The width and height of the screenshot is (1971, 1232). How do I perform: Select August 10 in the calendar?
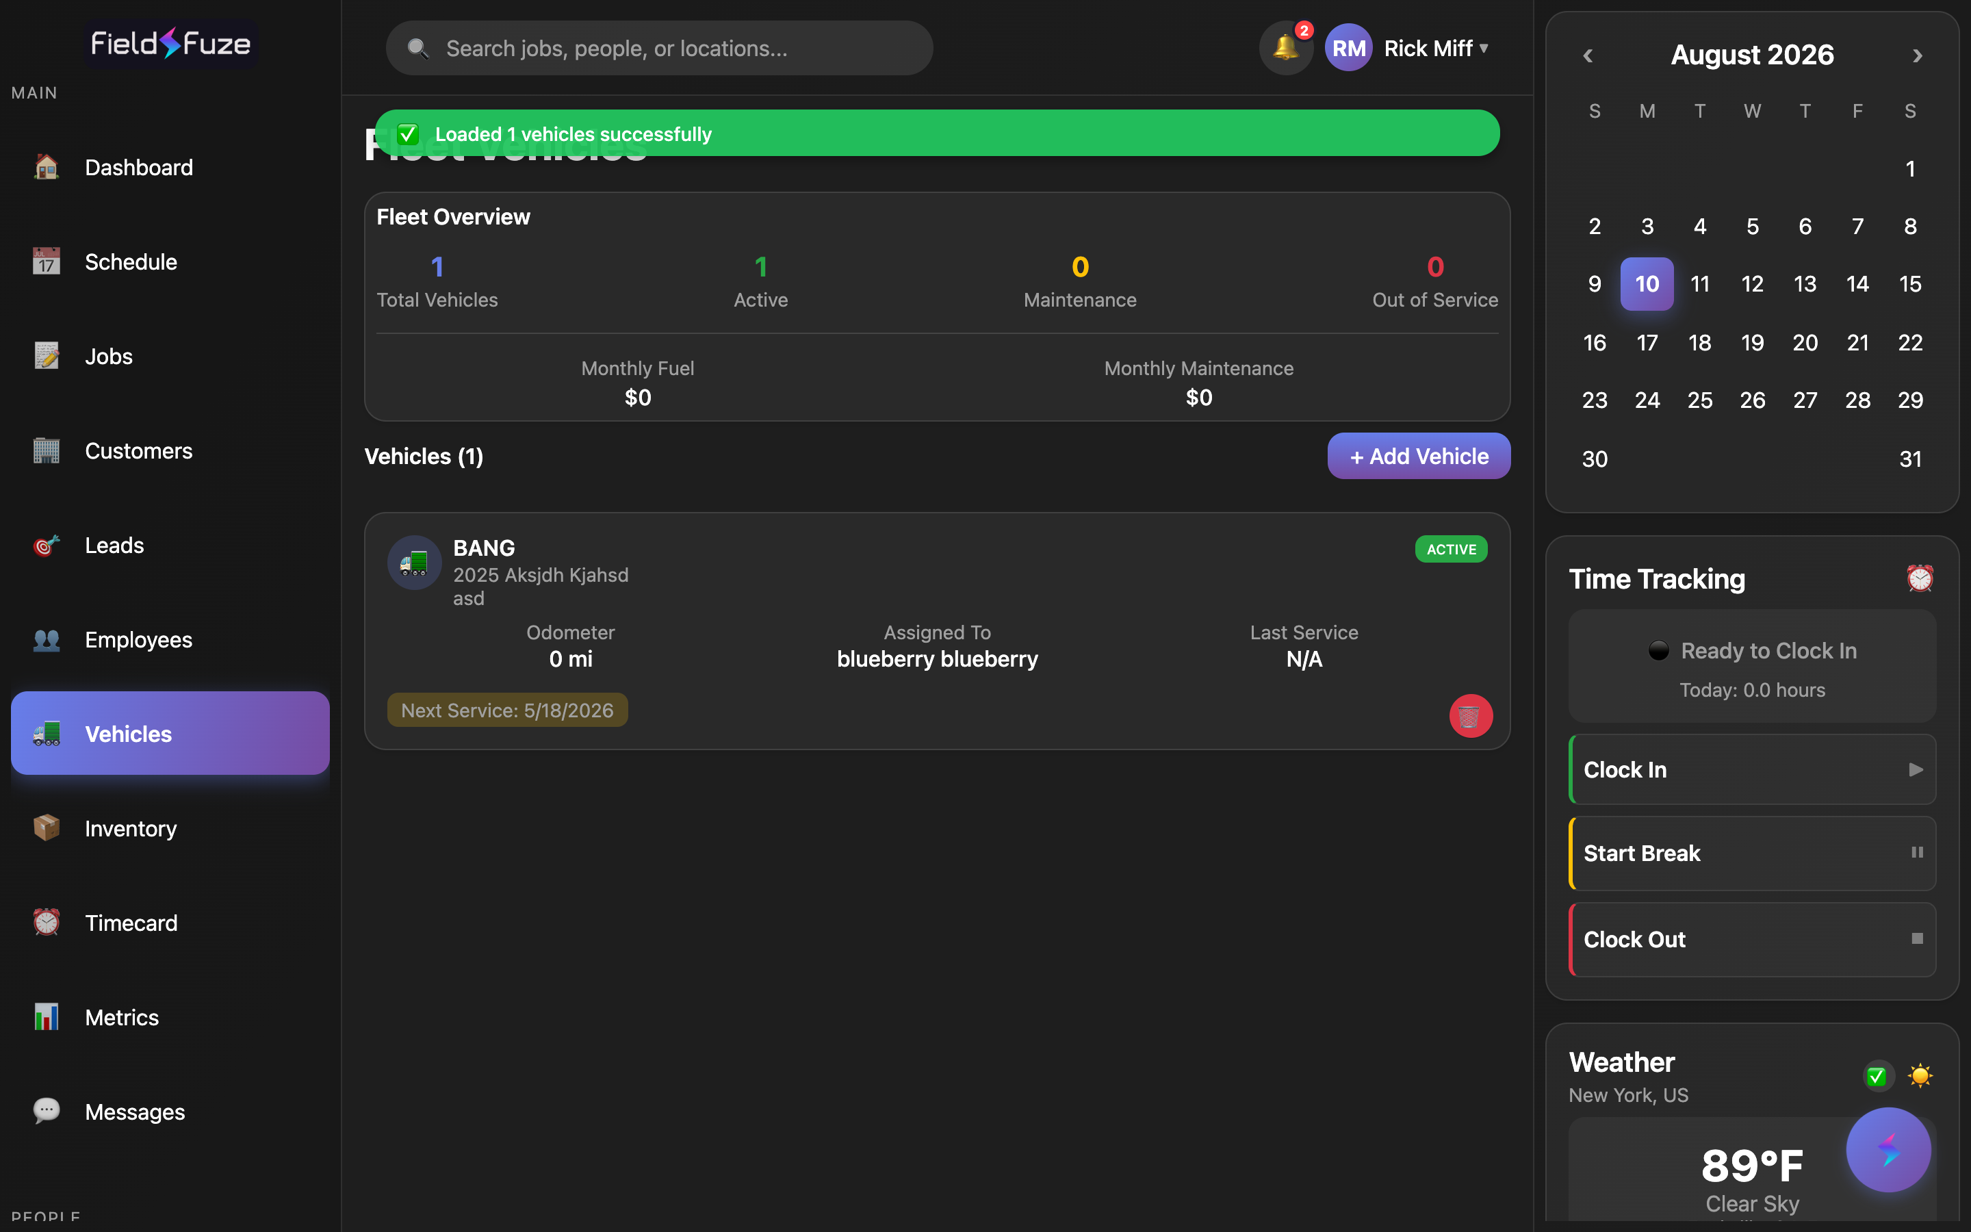(x=1647, y=283)
